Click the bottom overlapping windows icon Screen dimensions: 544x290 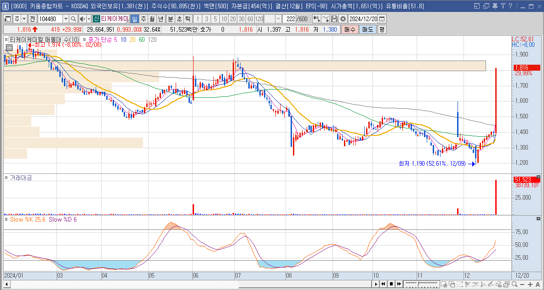(452, 284)
